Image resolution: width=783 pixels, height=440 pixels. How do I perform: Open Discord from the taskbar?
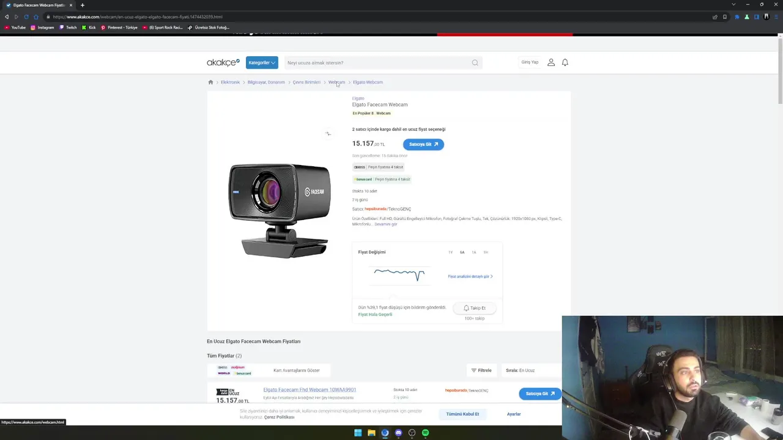(398, 433)
